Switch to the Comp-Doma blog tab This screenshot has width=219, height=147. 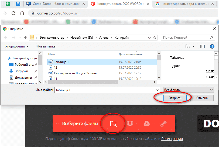click(x=56, y=4)
